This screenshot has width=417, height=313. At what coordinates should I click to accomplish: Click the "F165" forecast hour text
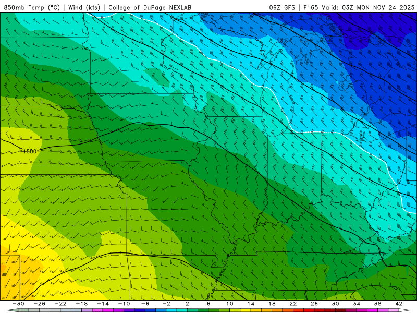[x=311, y=7]
